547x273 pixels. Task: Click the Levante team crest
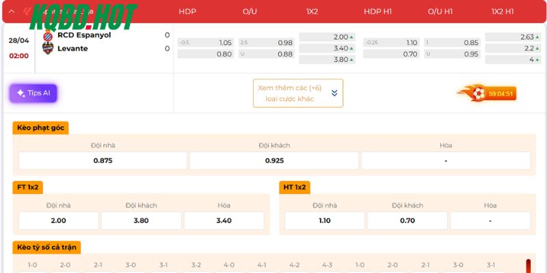click(x=48, y=48)
